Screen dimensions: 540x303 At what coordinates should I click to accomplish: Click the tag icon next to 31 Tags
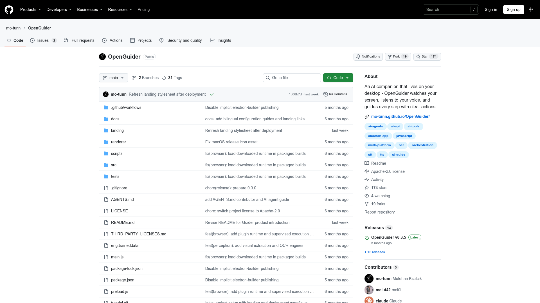tap(164, 78)
